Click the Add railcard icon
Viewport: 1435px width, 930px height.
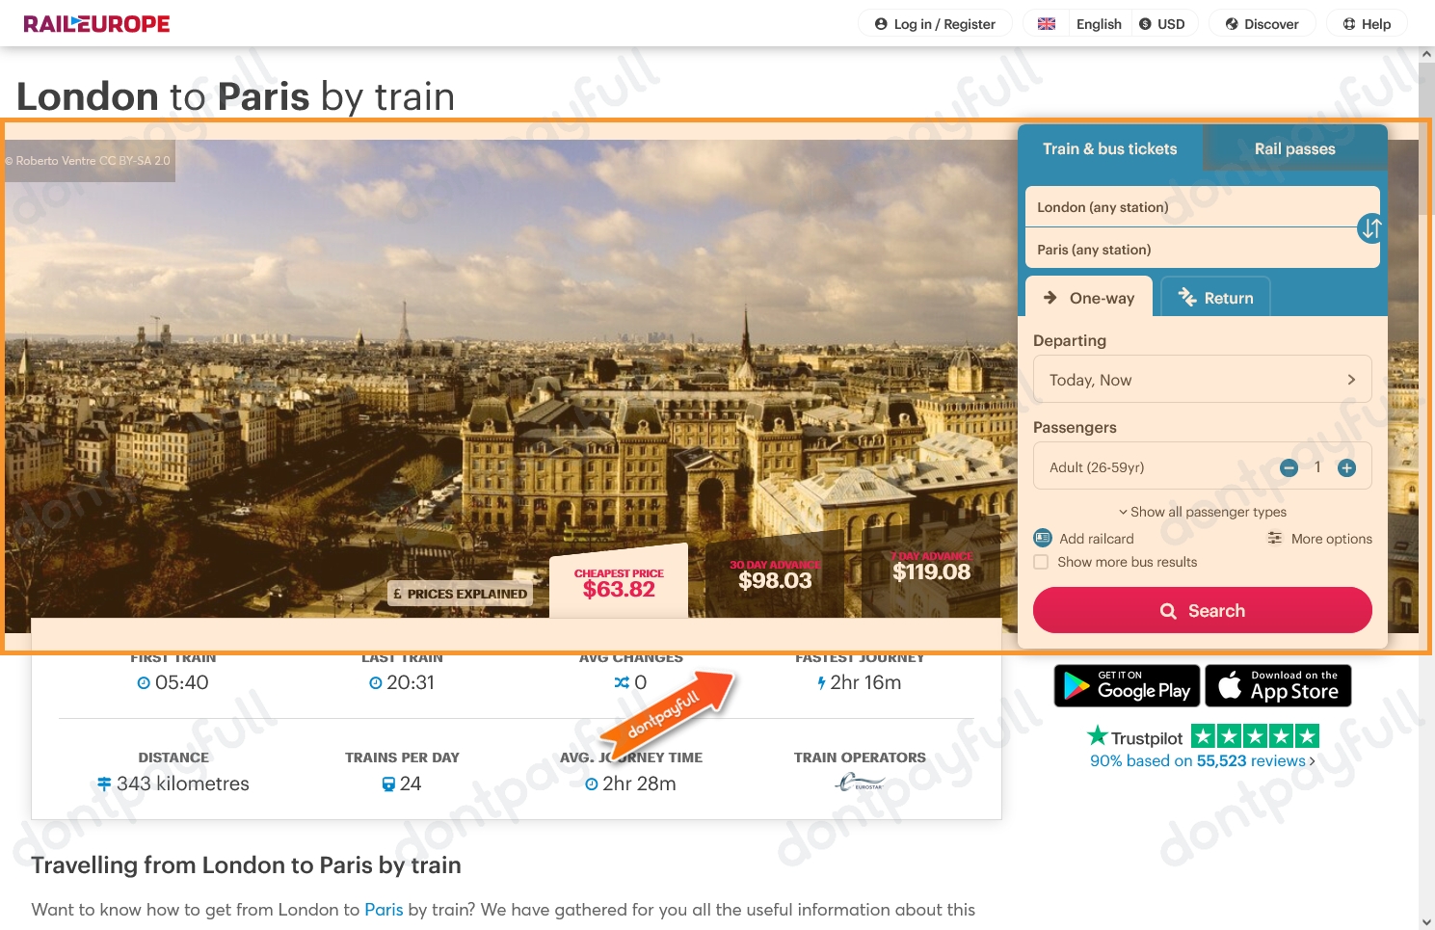pos(1042,538)
